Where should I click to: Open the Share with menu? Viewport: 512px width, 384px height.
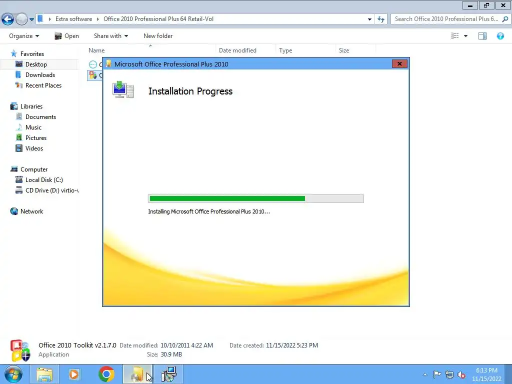pos(111,36)
